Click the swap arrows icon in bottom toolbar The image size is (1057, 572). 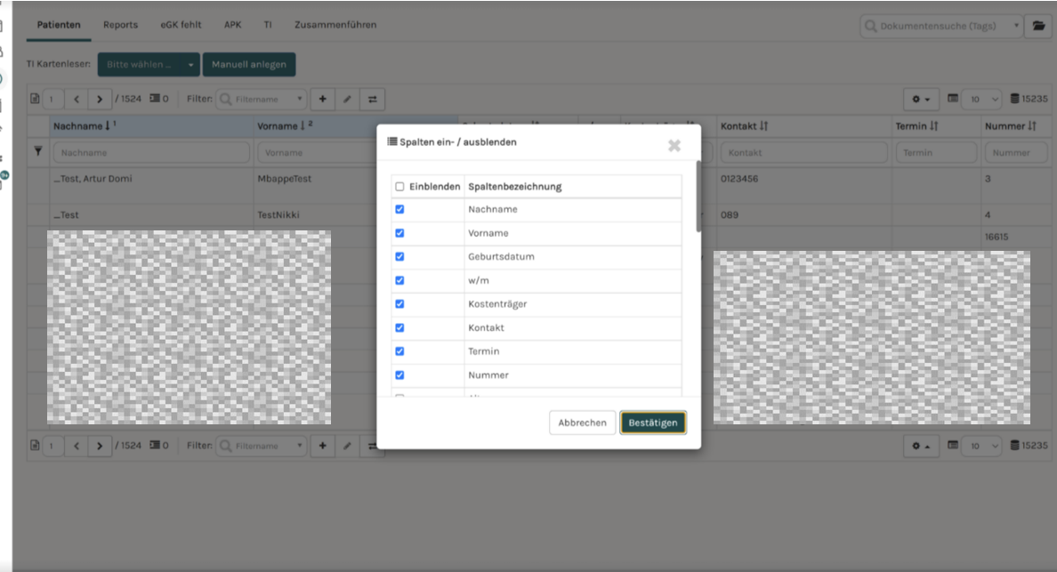click(x=373, y=446)
